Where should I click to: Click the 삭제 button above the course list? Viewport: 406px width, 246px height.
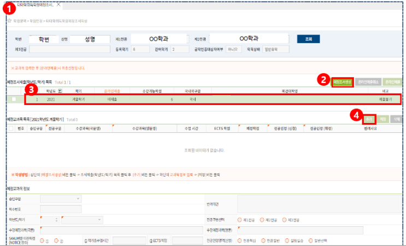396,119
